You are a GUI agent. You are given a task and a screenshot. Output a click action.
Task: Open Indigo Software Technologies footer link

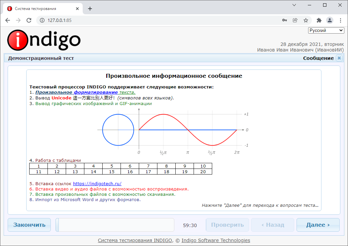coord(216,240)
